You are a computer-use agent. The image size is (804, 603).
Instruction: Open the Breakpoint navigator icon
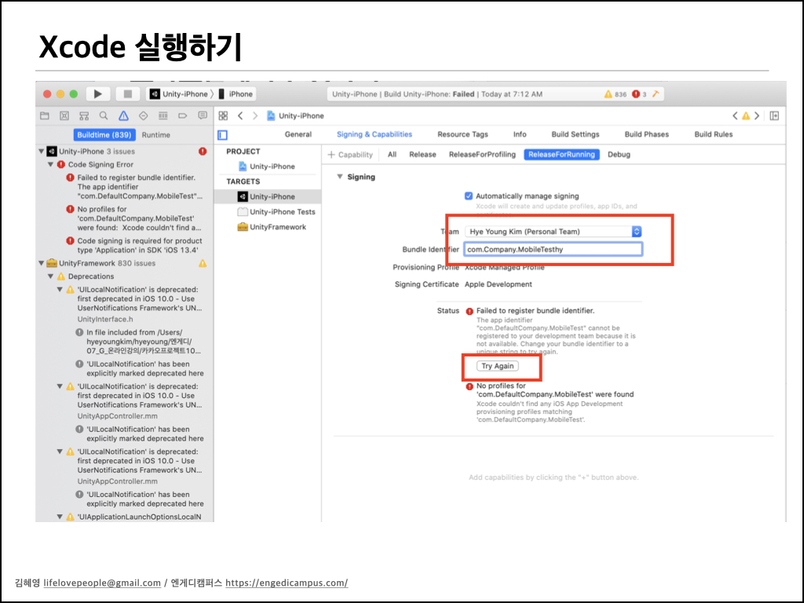point(182,116)
